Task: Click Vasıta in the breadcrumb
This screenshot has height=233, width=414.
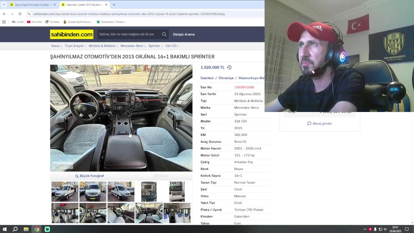Action: coord(55,46)
